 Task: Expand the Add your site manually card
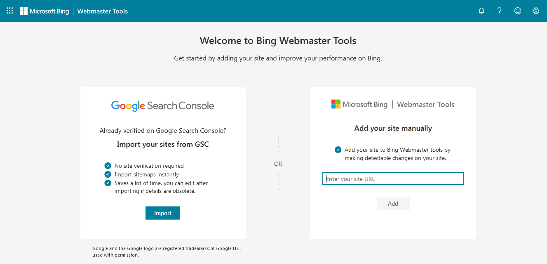393,162
